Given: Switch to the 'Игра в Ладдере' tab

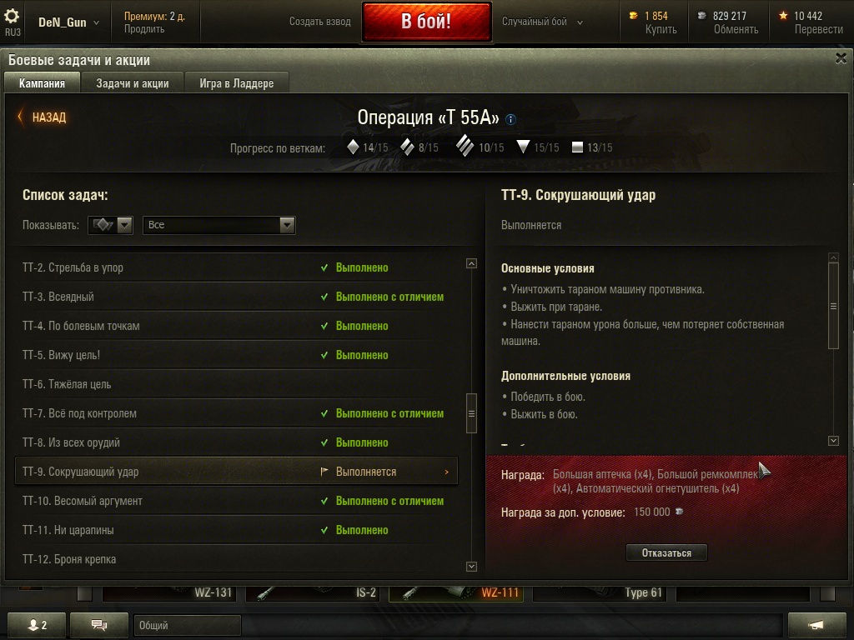Looking at the screenshot, I should 236,83.
